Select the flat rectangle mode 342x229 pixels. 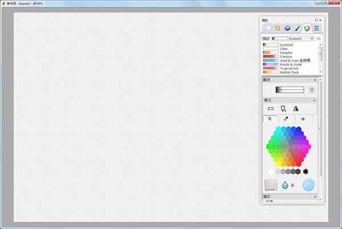271,108
